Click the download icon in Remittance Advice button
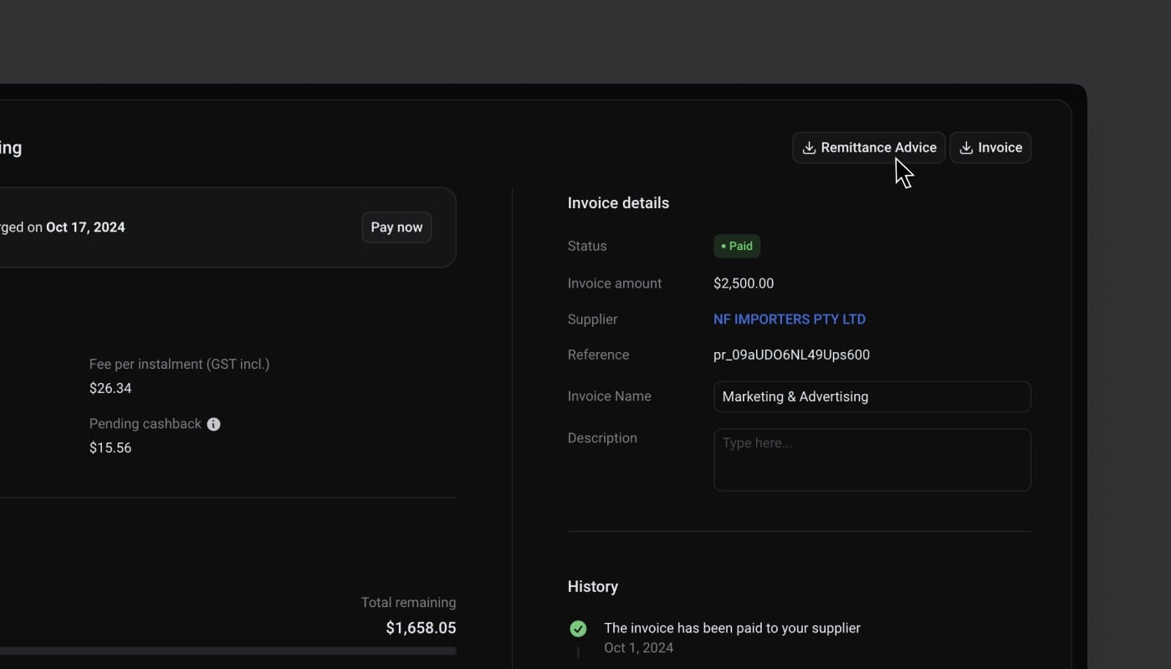 tap(809, 148)
